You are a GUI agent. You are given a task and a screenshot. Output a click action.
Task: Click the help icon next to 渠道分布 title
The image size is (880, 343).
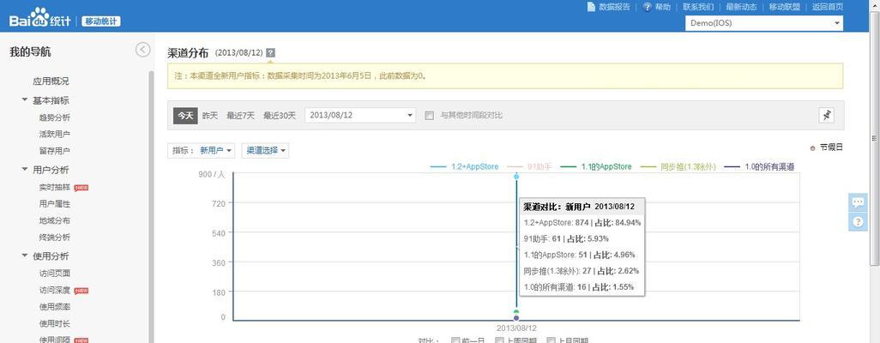pyautogui.click(x=270, y=53)
